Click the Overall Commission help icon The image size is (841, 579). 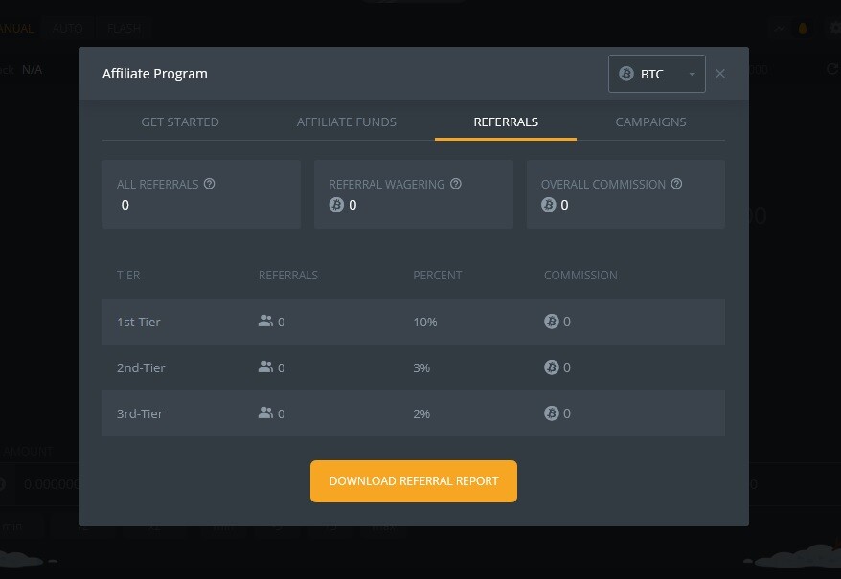coord(676,183)
